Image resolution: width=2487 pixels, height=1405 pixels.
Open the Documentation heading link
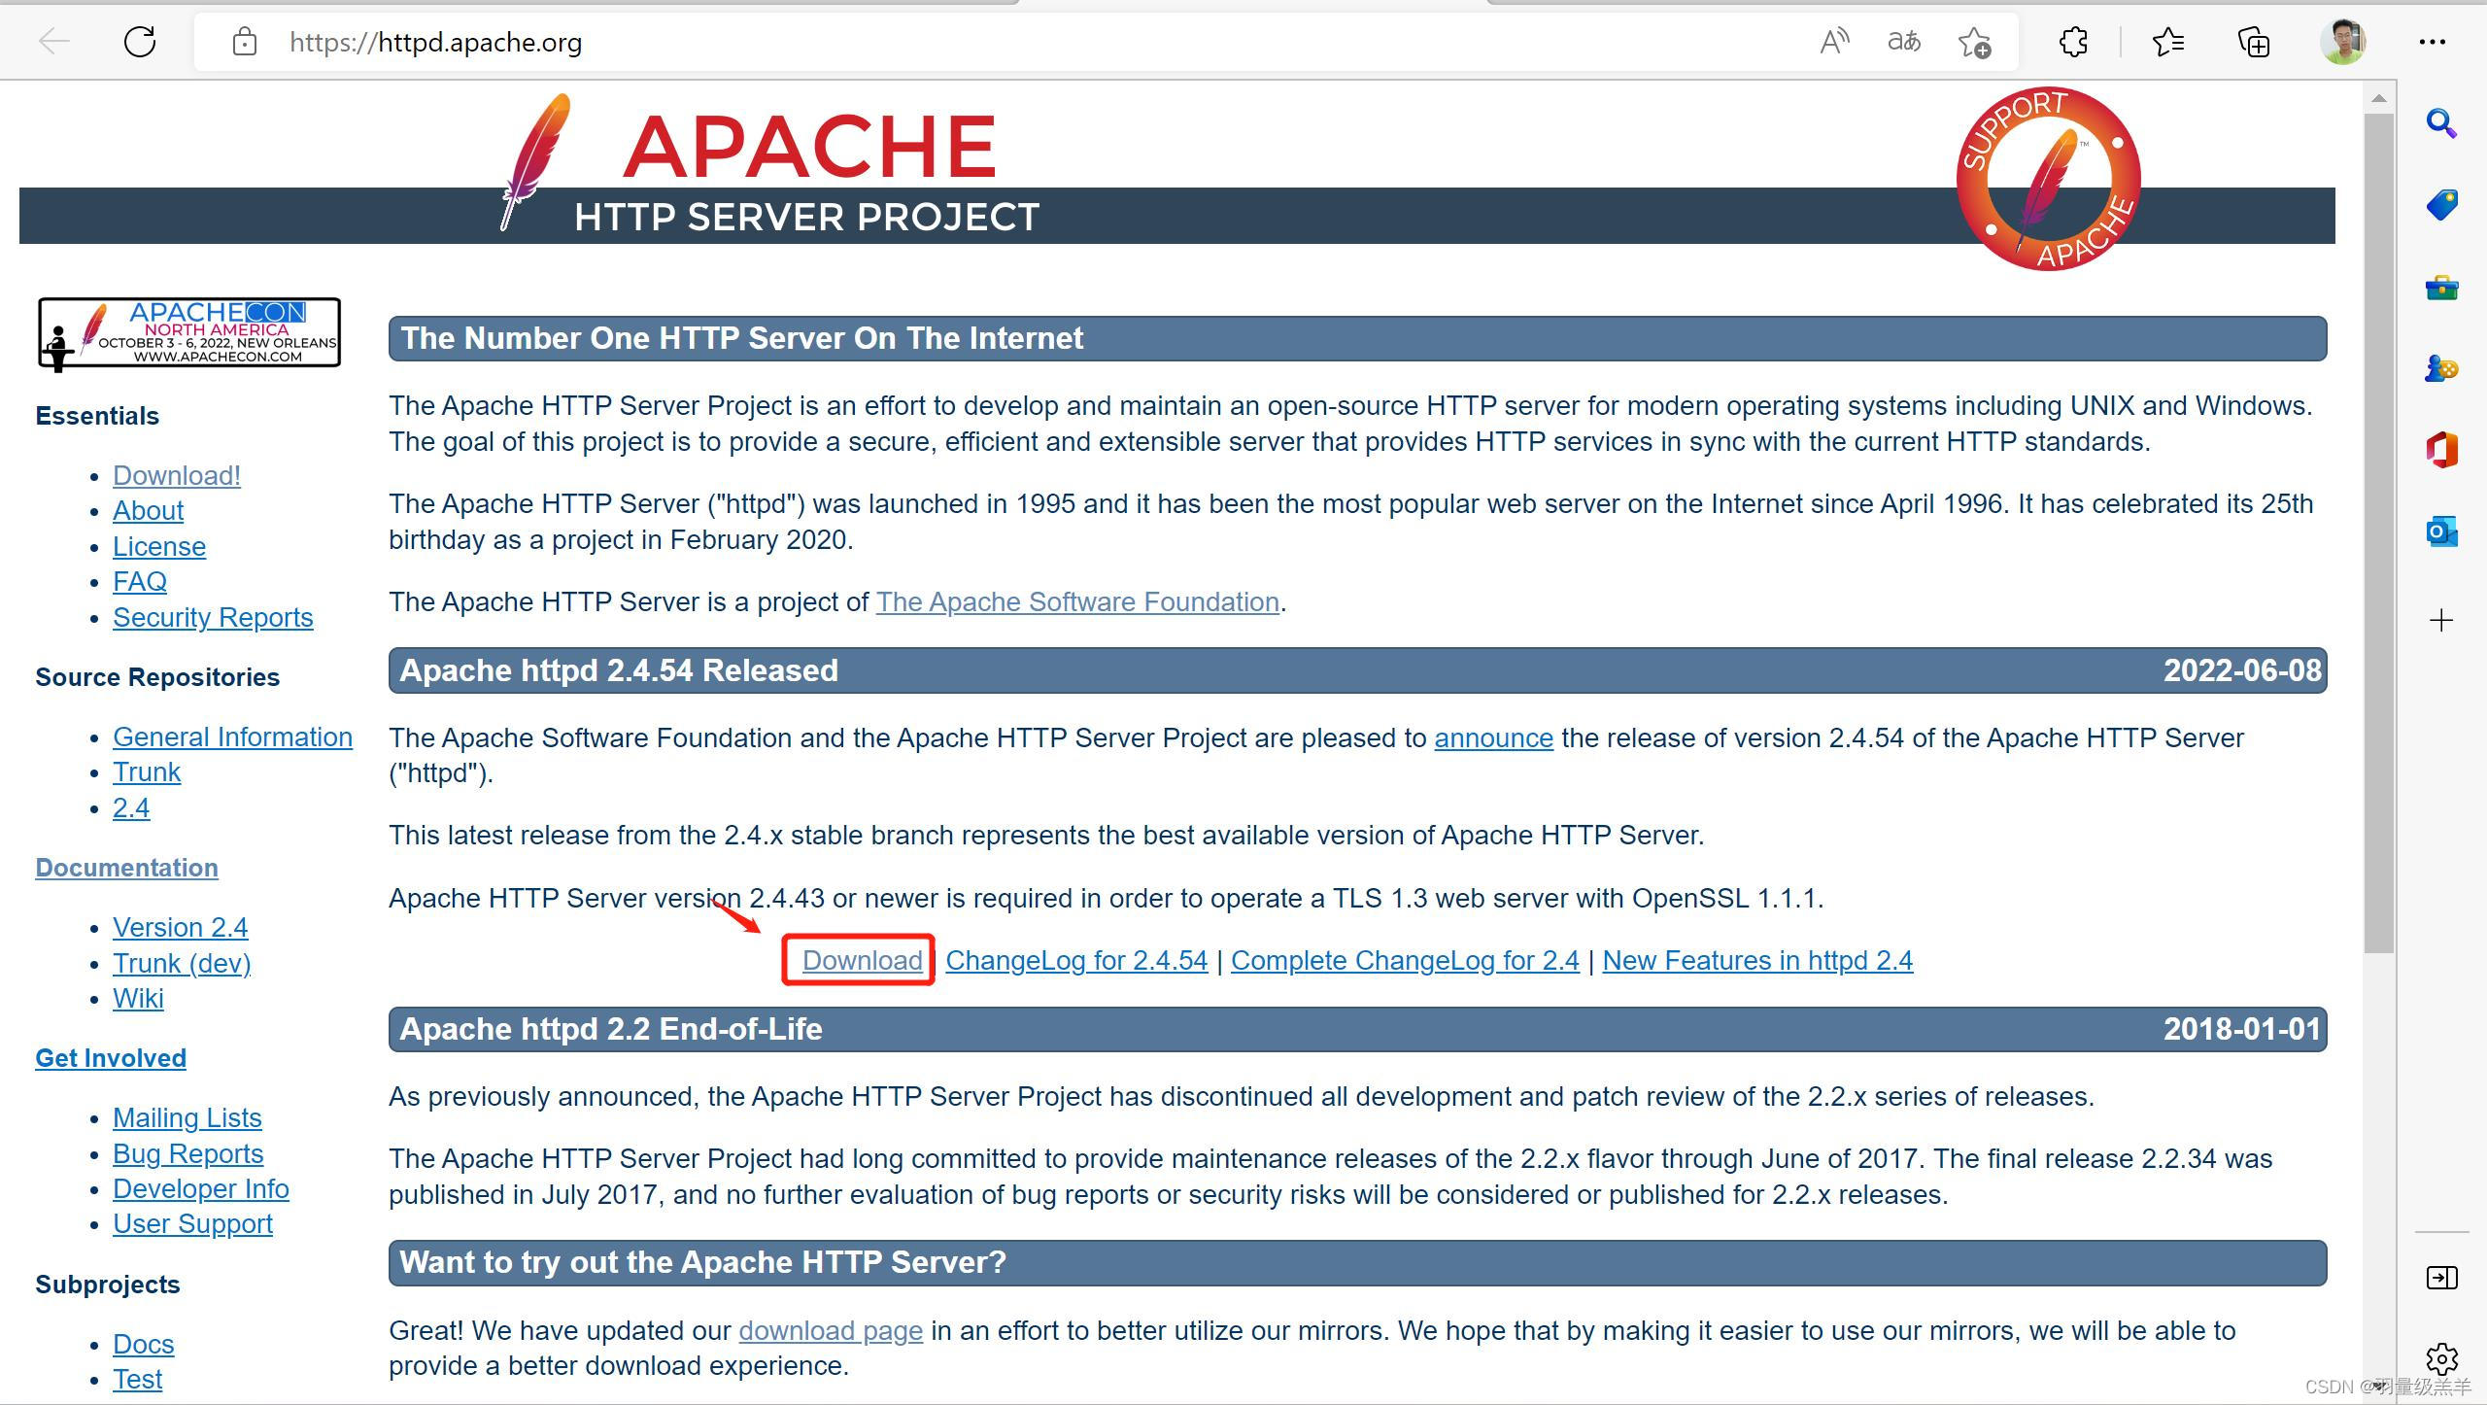(x=126, y=868)
